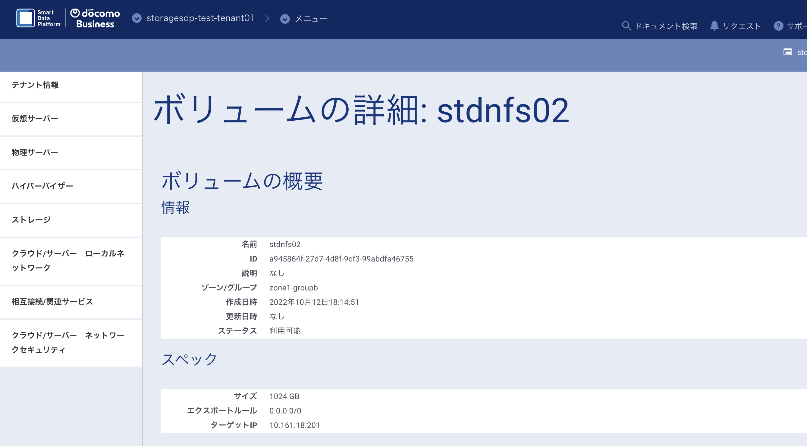Click the storage list icon in subheader
This screenshot has height=446, width=807.
(x=788, y=52)
